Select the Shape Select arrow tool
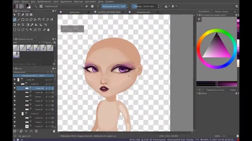252x141 pixels. 15,15
